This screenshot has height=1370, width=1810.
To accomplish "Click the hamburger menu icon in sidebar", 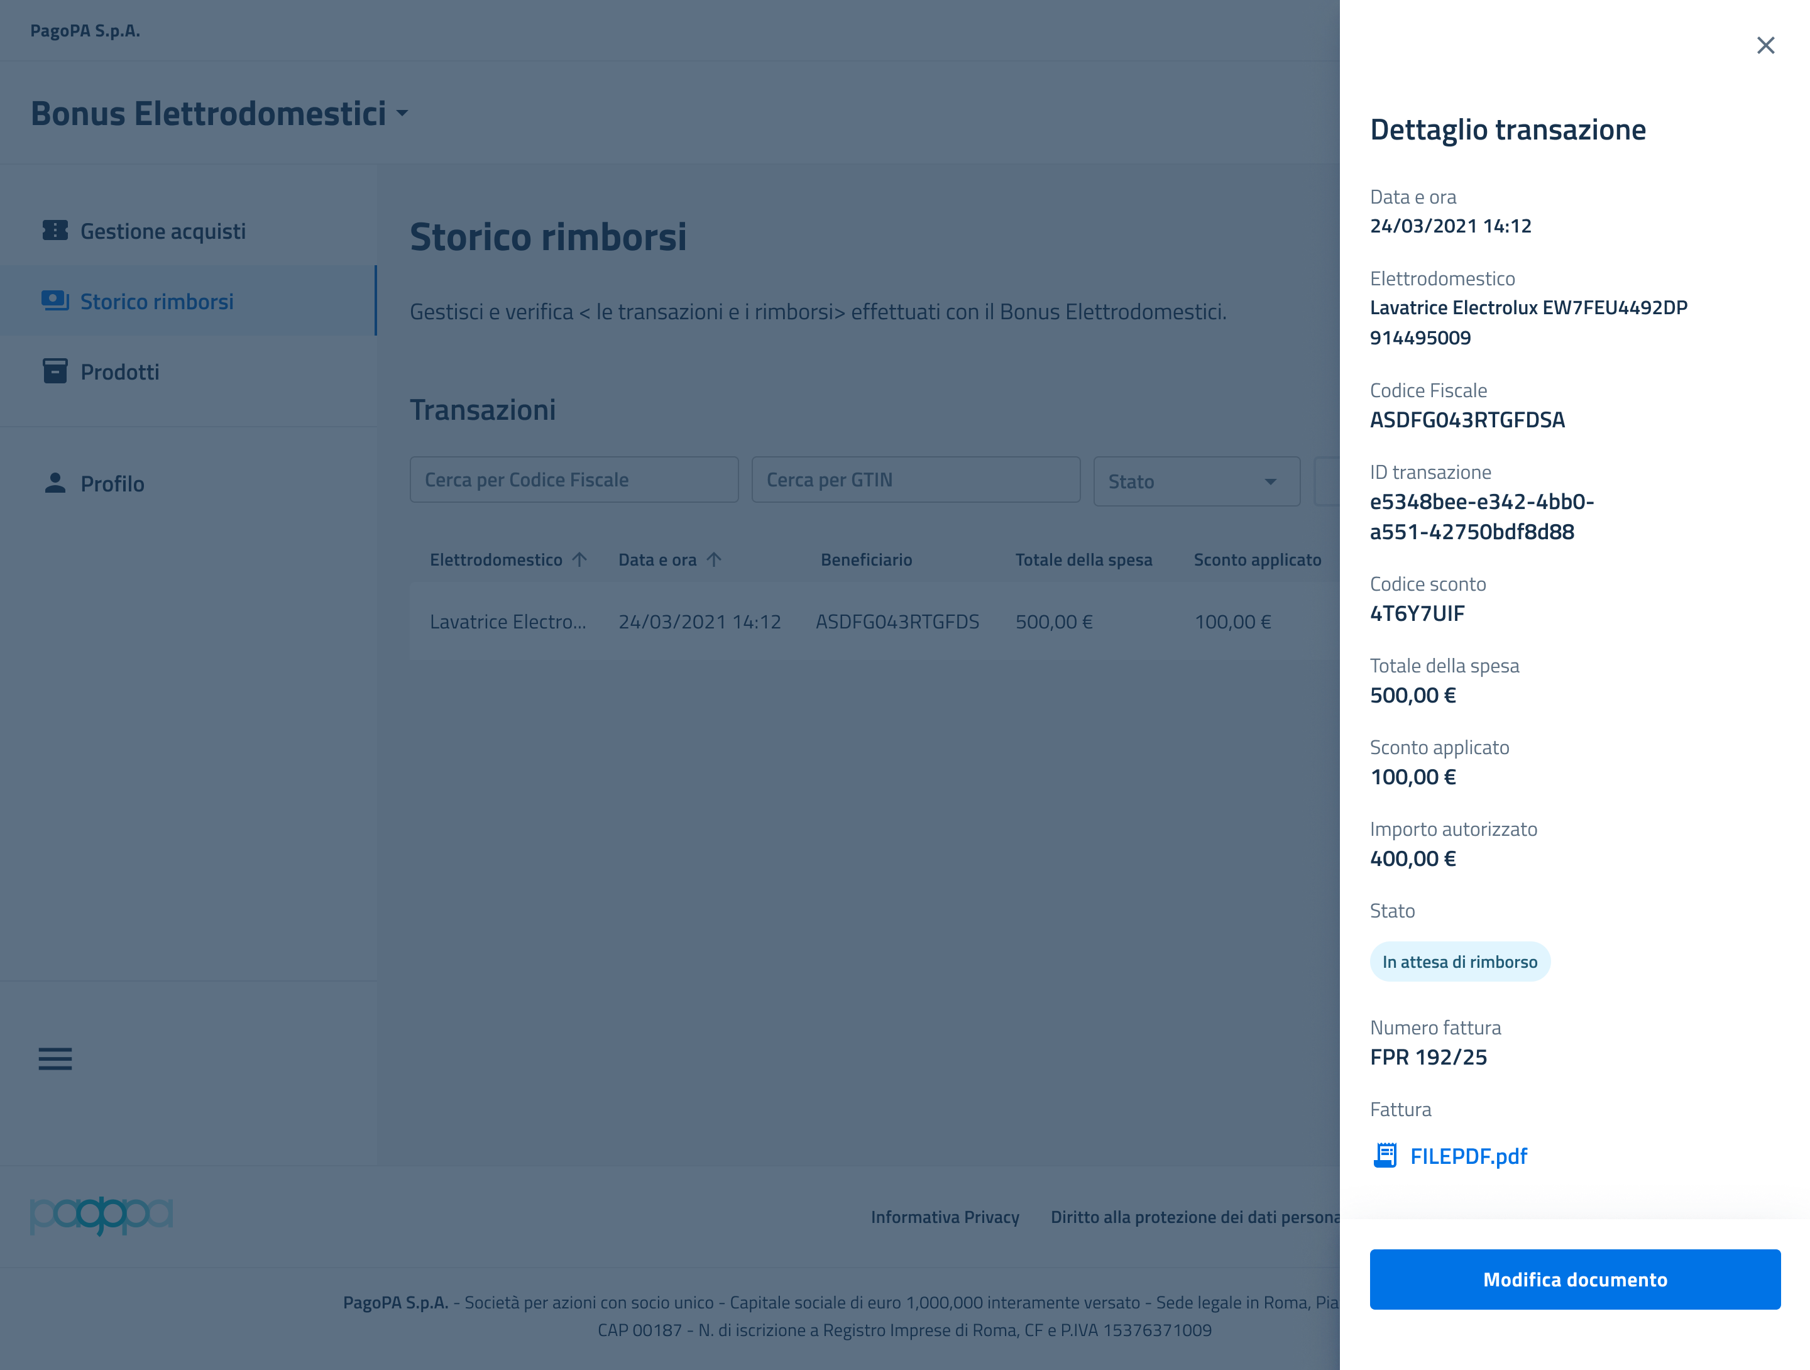I will 55,1058.
